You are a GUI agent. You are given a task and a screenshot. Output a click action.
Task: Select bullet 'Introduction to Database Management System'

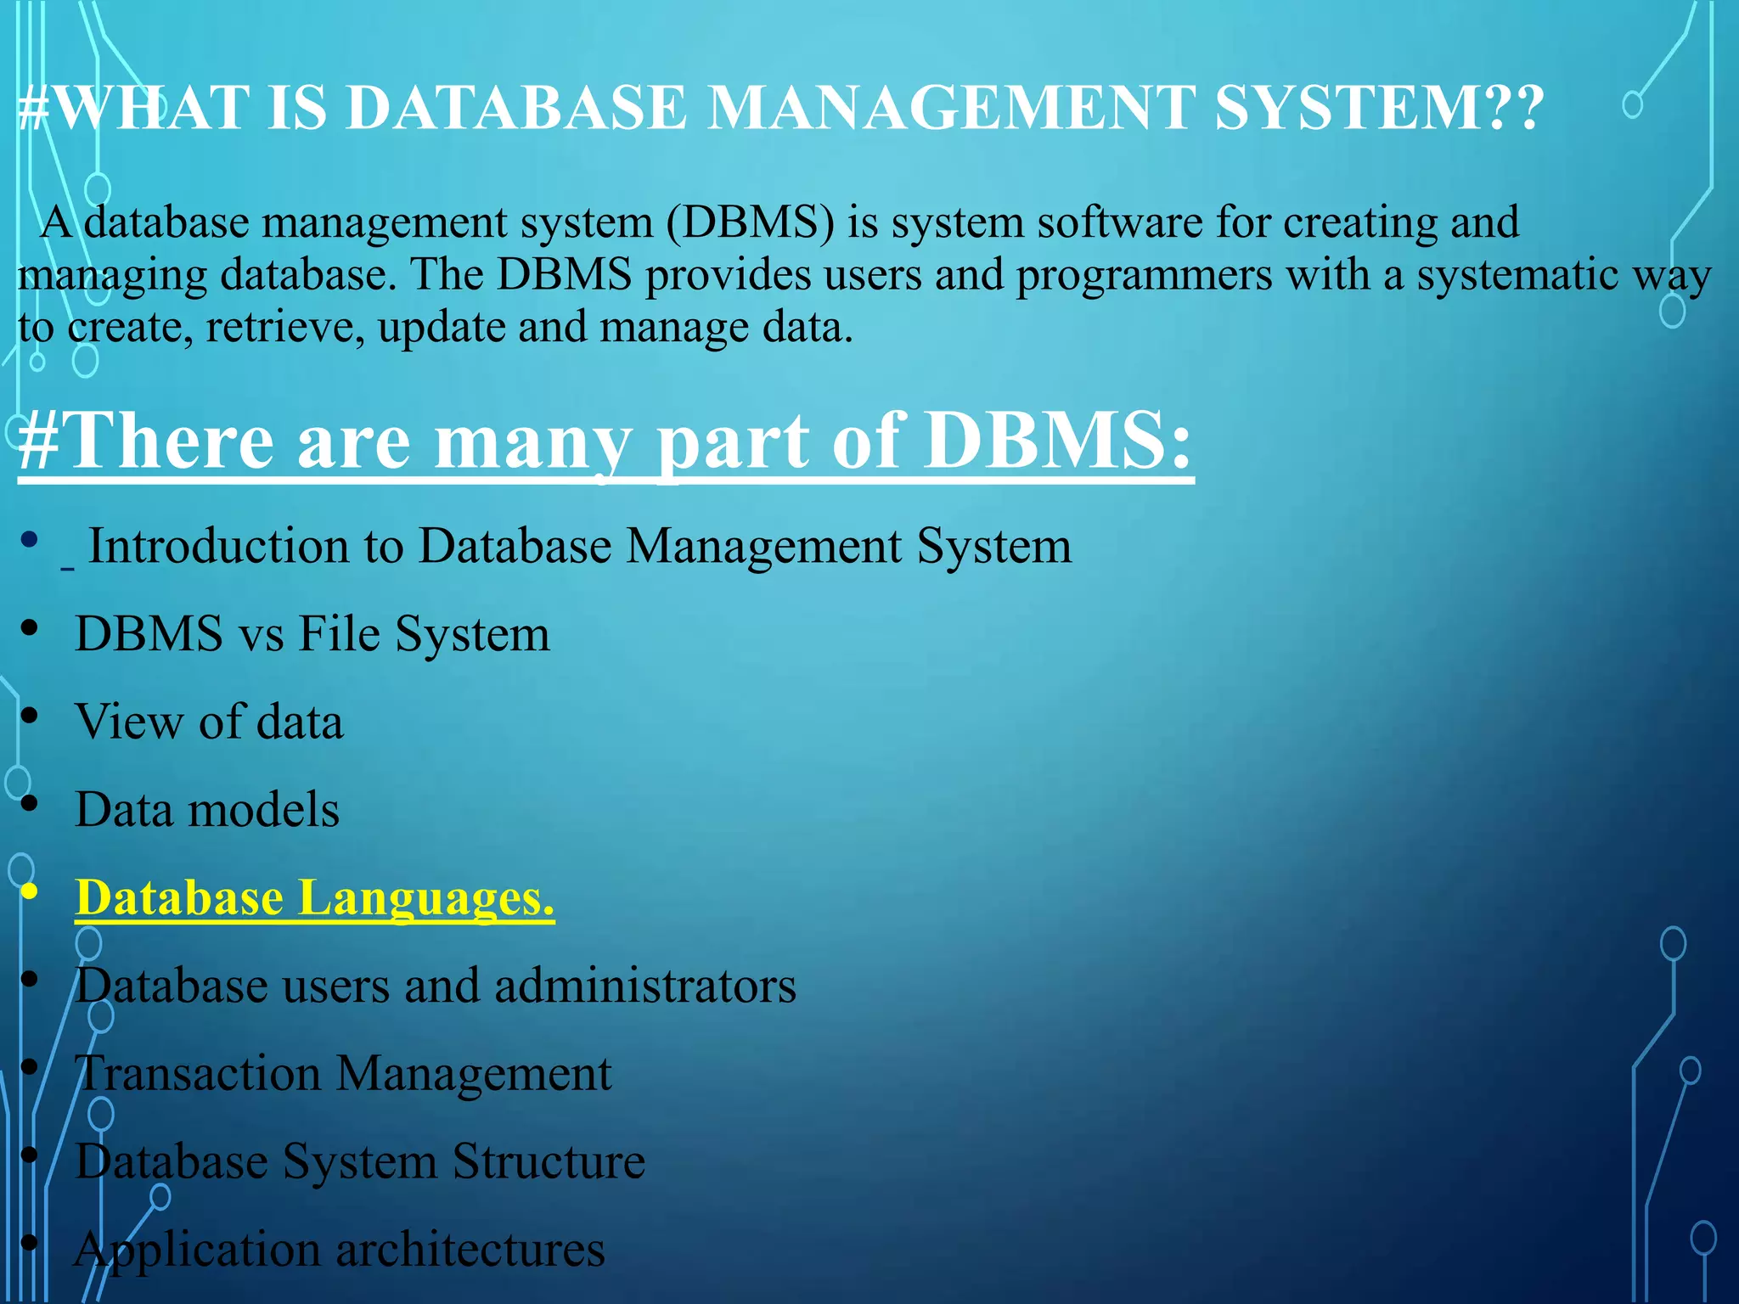580,545
